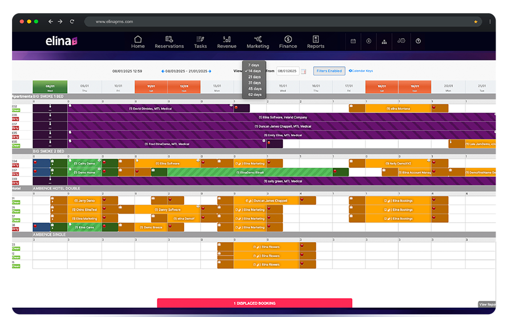Select the 11/01 Saturday column header
This screenshot has width=507, height=317.
pos(151,87)
